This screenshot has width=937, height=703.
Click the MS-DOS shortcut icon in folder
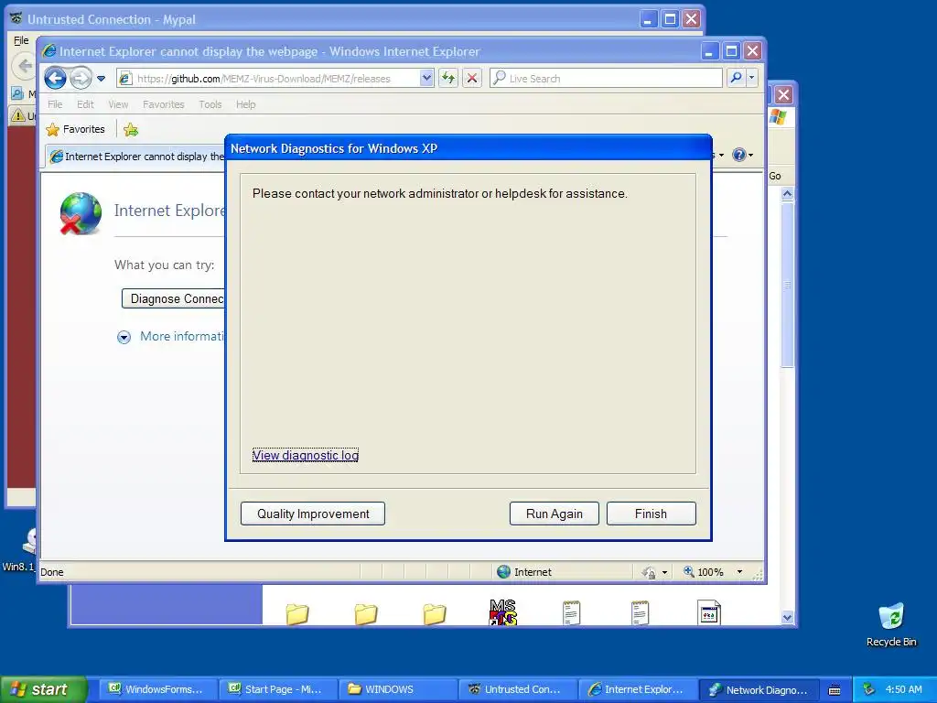[x=503, y=612]
